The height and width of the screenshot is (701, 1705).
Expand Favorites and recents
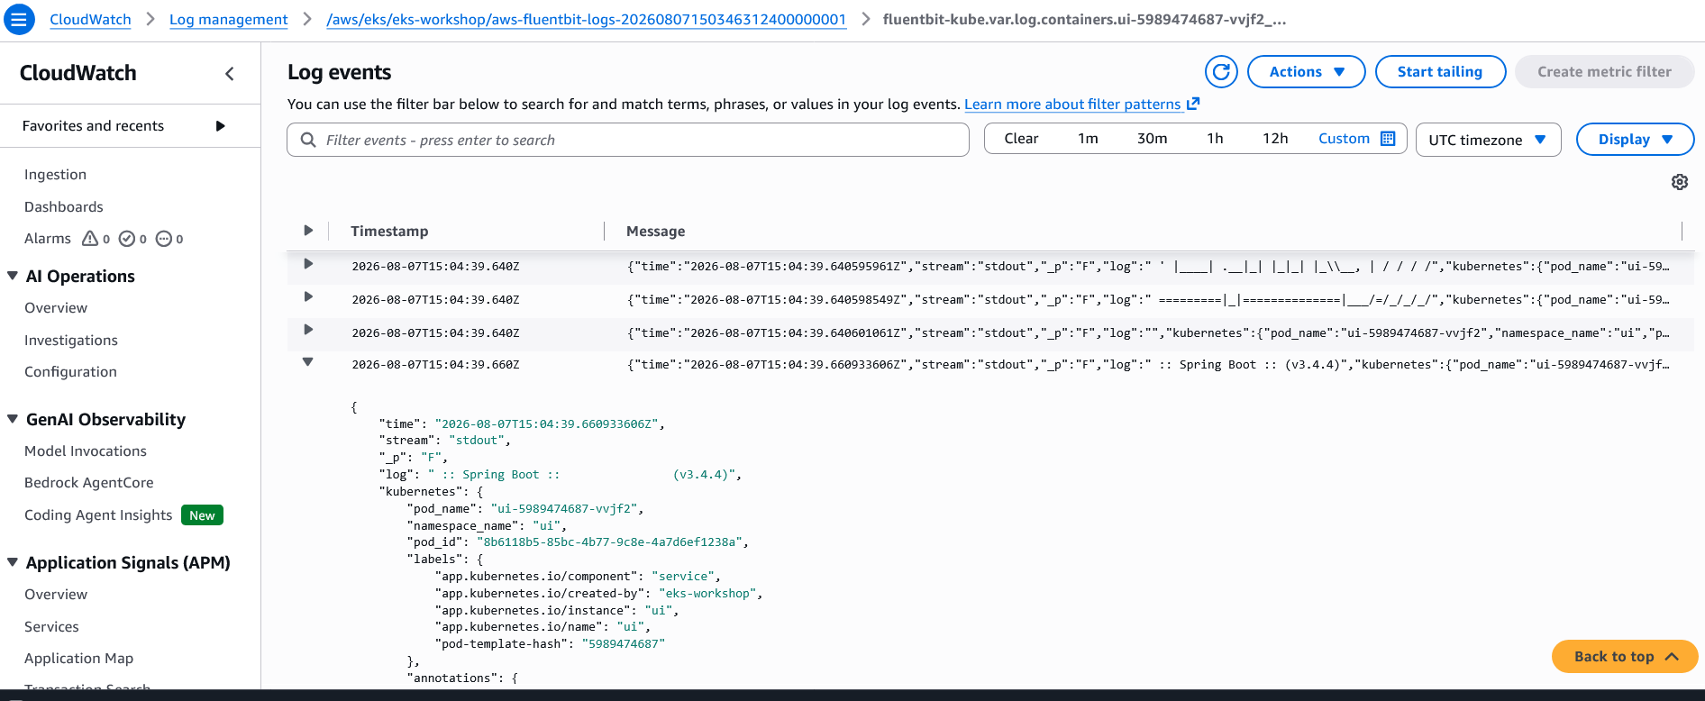click(x=220, y=126)
